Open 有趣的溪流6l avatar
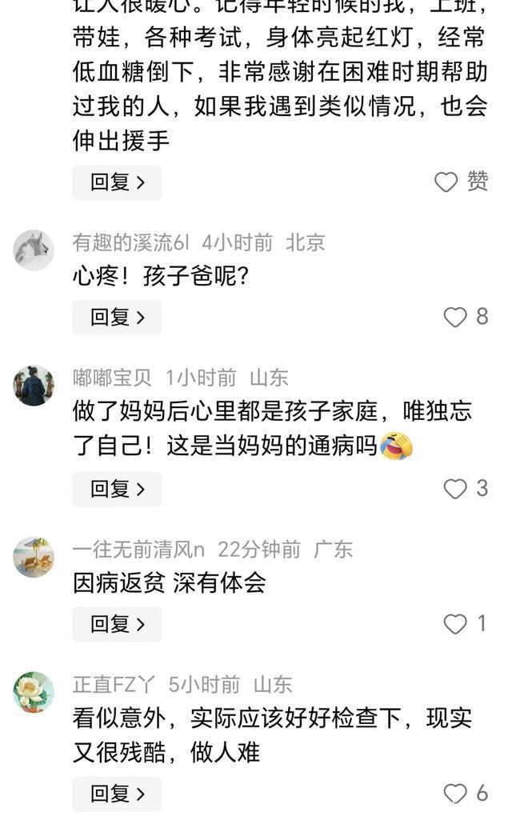 34,250
